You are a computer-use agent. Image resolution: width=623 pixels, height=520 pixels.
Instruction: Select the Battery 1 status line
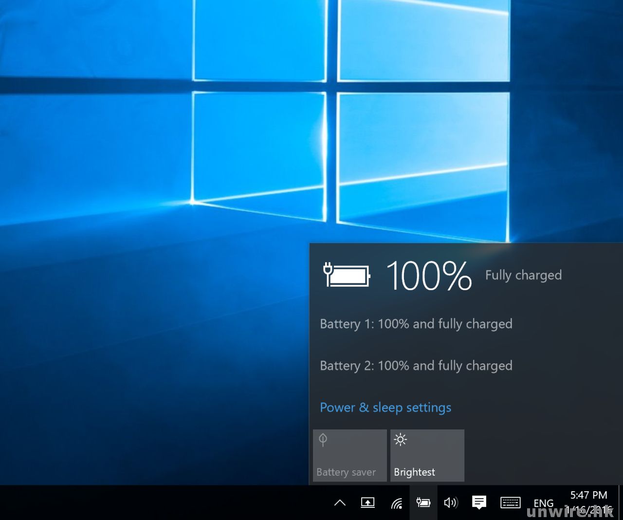click(416, 324)
